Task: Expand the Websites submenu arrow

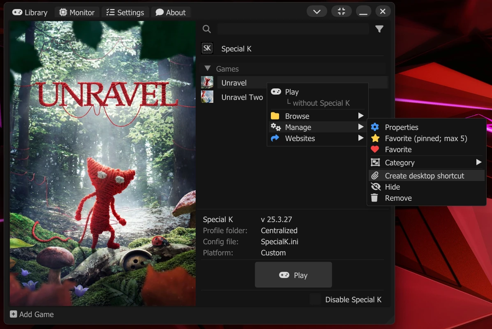Action: pyautogui.click(x=361, y=138)
